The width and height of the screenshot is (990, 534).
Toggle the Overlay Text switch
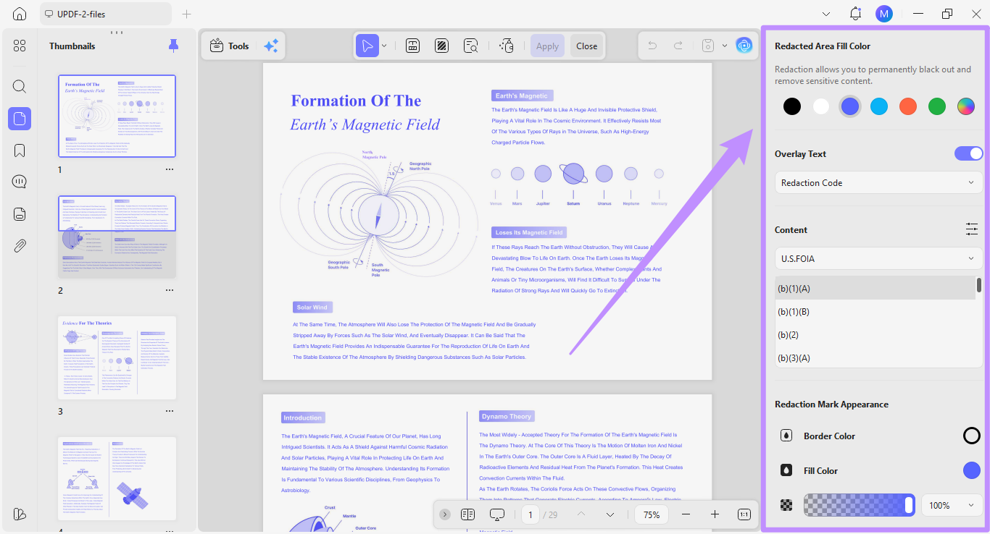coord(969,153)
